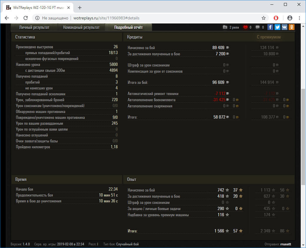The width and height of the screenshot is (306, 248).
Task: Select the Подробный отчёт tab
Action: pyautogui.click(x=128, y=27)
